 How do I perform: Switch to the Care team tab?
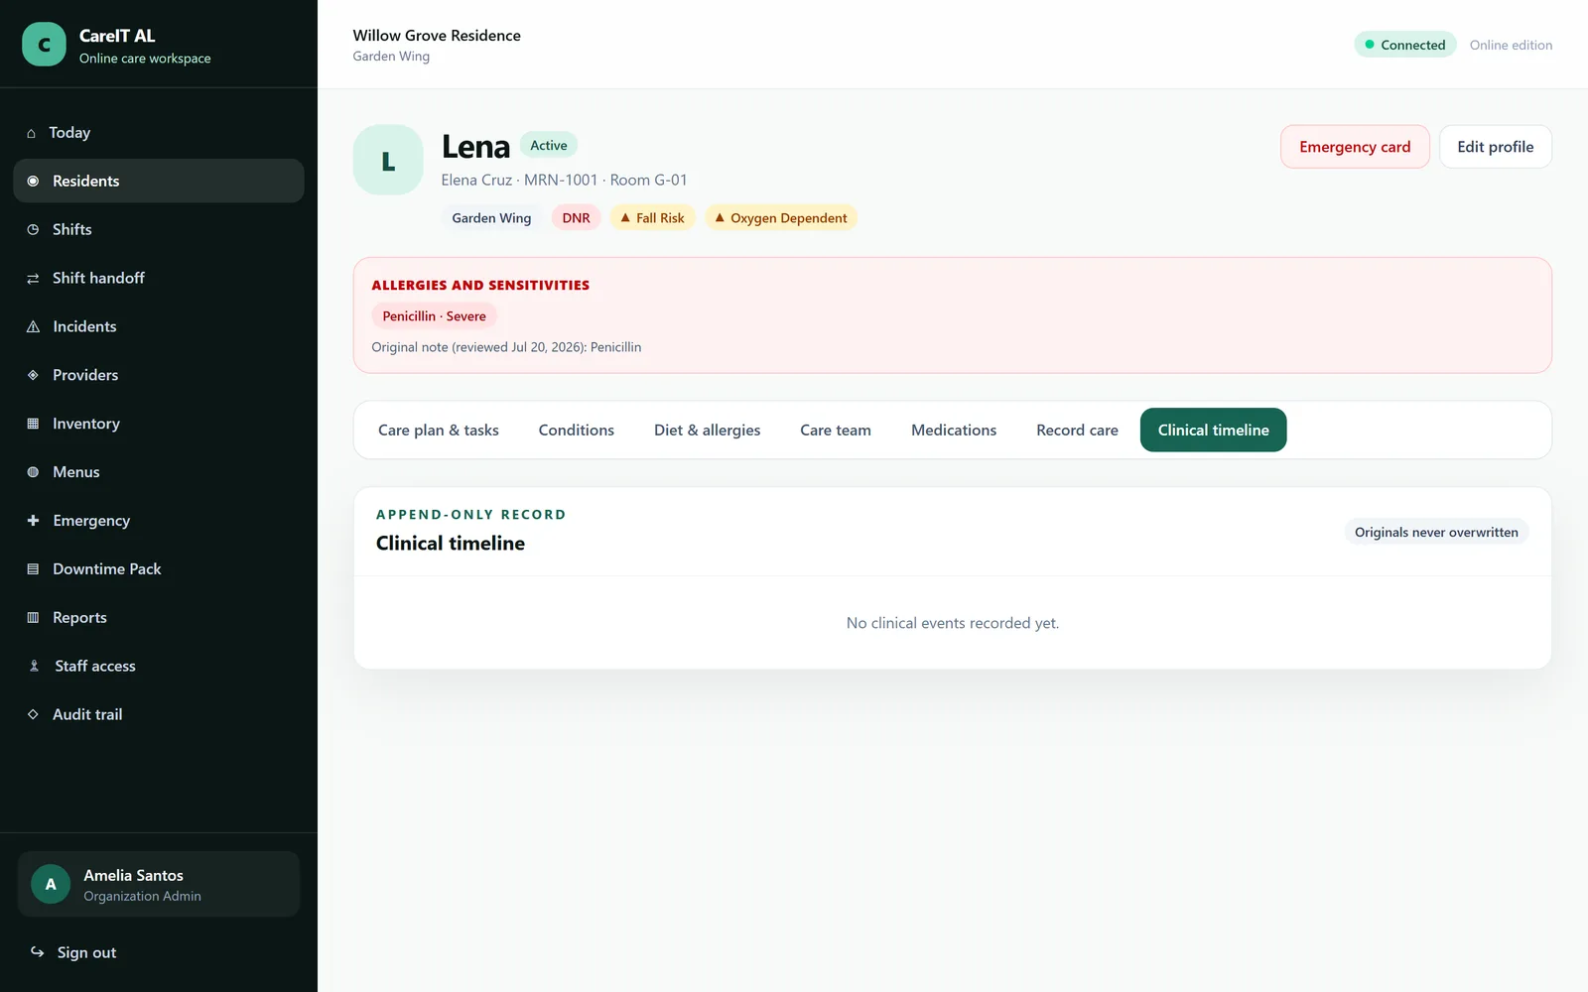click(836, 430)
